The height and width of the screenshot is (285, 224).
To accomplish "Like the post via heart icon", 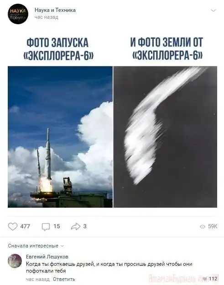I will (13, 226).
